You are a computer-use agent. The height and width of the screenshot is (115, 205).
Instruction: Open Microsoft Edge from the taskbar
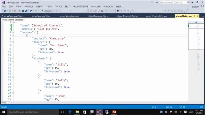tap(70, 112)
